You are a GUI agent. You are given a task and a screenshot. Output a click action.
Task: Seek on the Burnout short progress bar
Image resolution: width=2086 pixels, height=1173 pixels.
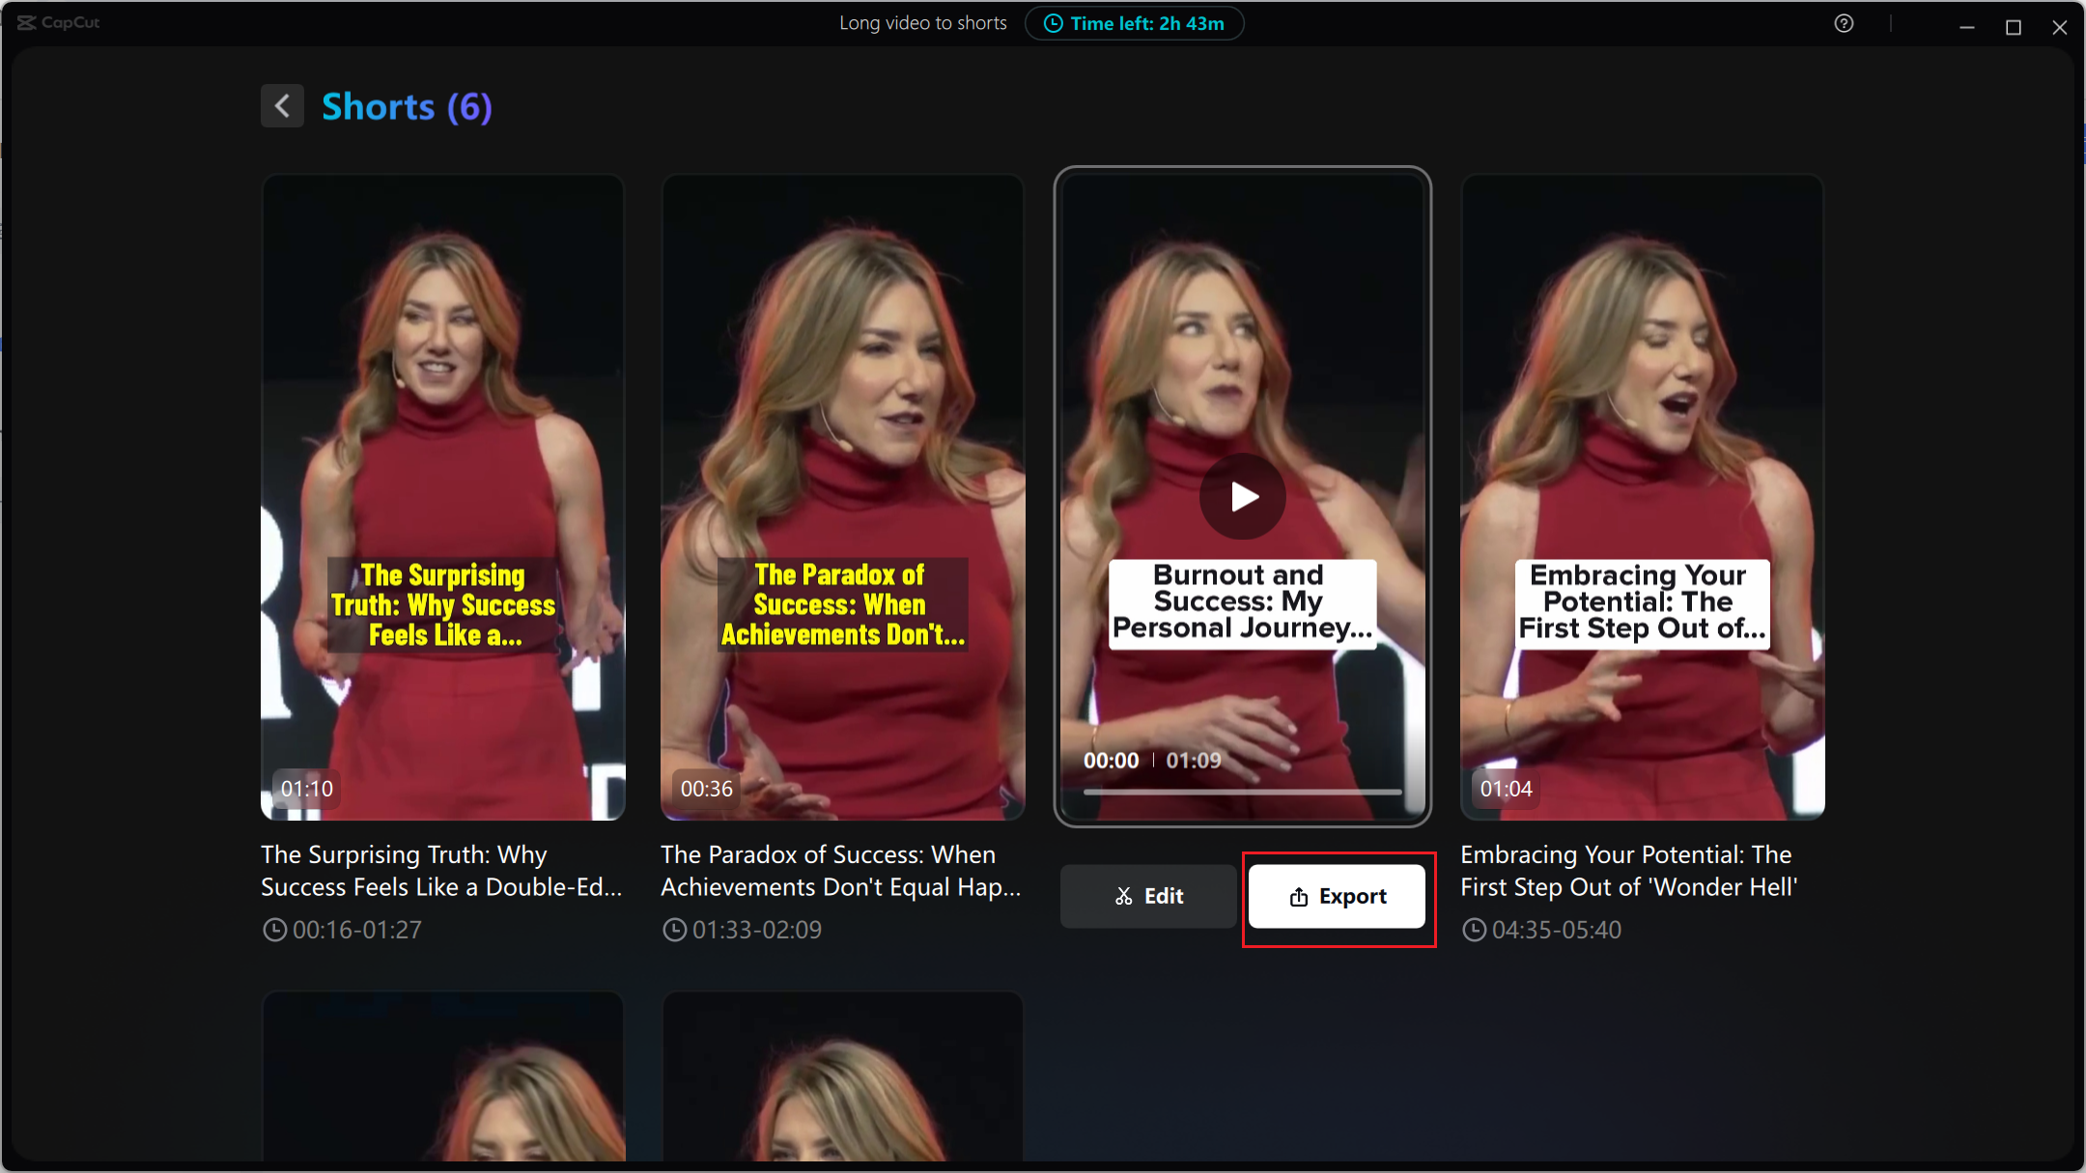[x=1242, y=792]
